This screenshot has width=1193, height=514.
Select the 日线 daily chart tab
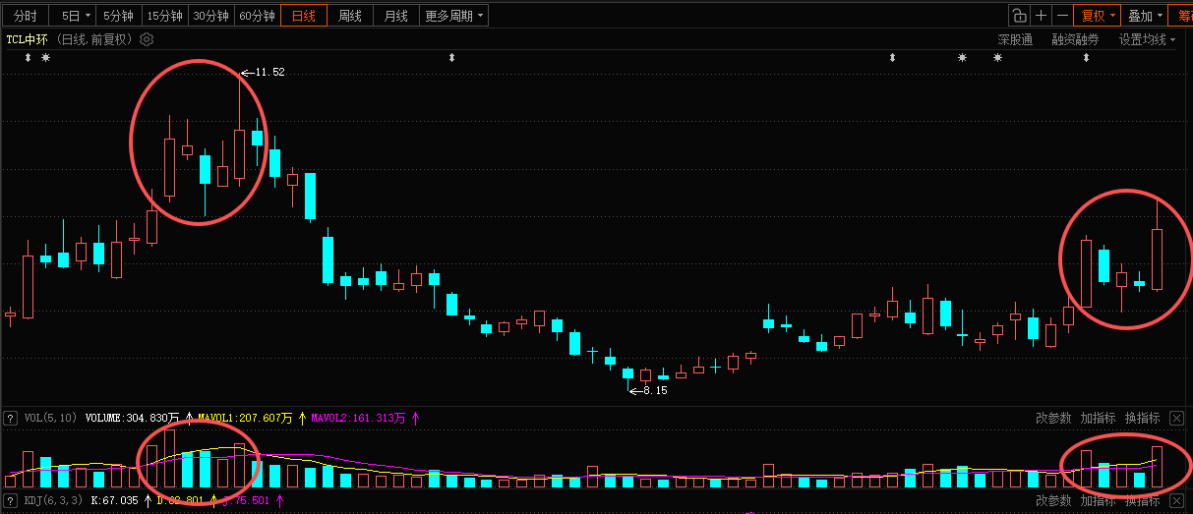pyautogui.click(x=304, y=16)
